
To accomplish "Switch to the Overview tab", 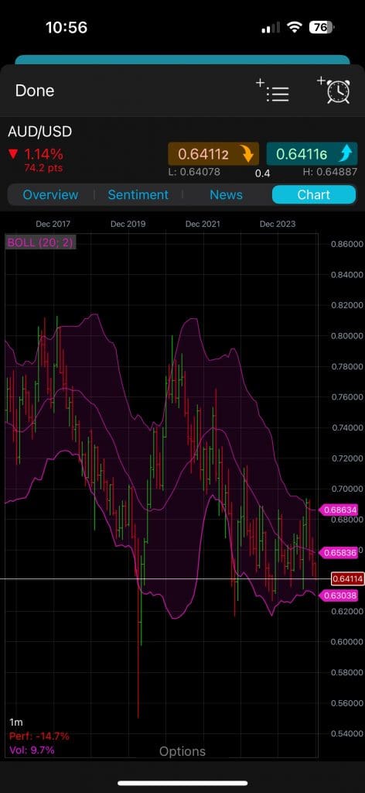I will click(x=50, y=194).
